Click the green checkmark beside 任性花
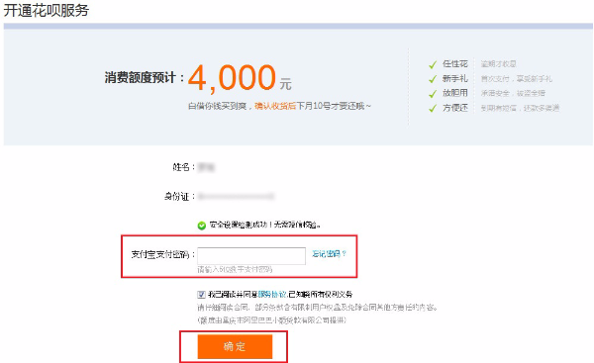 point(433,64)
